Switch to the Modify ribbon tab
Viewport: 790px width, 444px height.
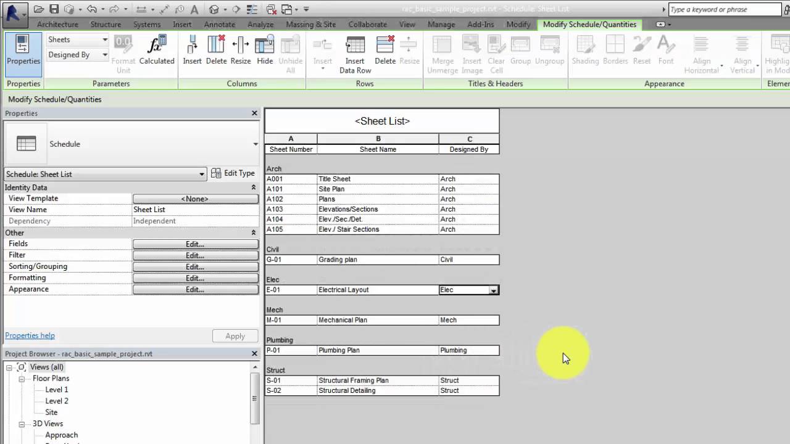click(x=518, y=24)
